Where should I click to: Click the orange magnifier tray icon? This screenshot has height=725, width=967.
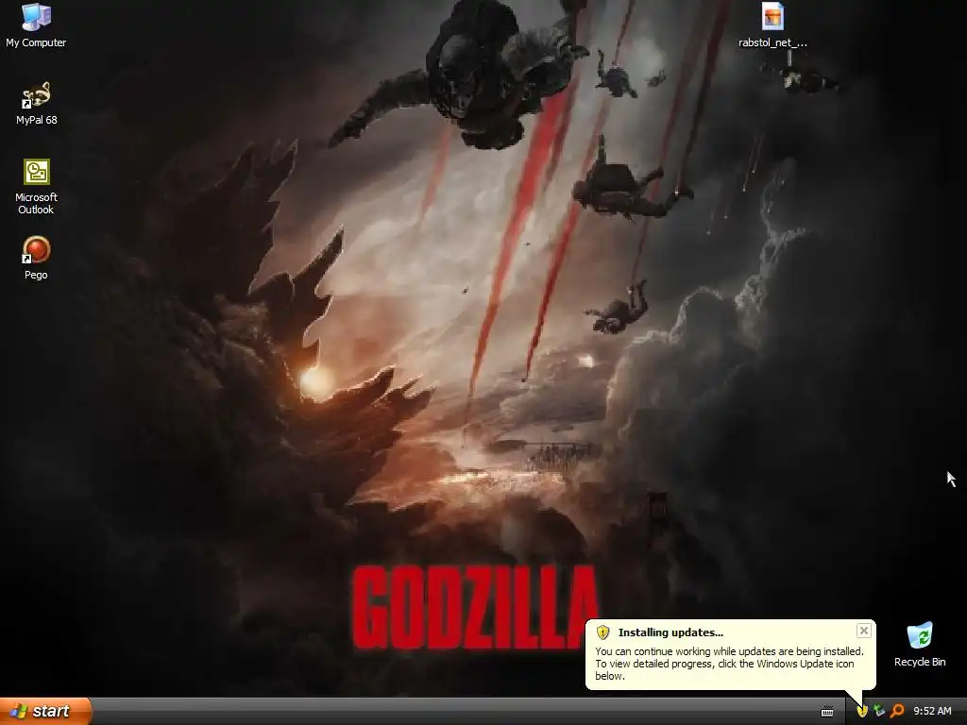[x=897, y=711]
